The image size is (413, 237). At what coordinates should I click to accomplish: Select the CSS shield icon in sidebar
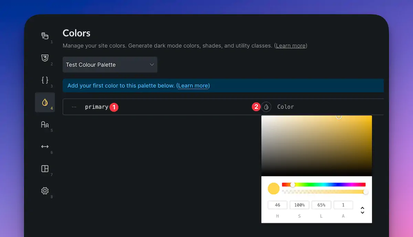click(45, 58)
